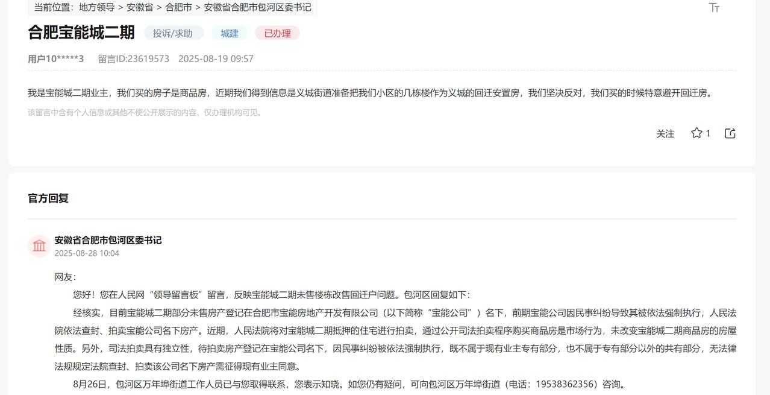Select the 官方回复 section heading

(x=48, y=198)
